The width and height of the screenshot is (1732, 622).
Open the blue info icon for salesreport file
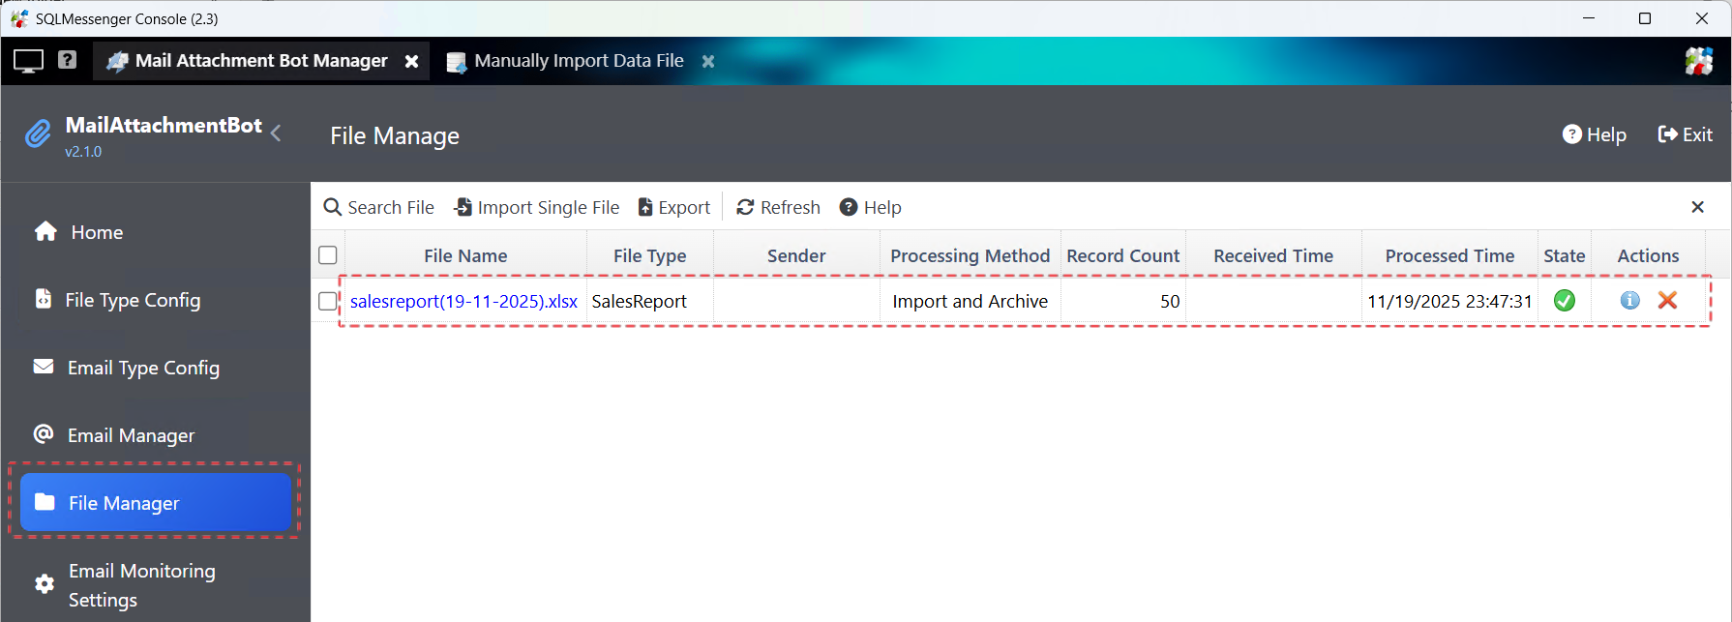pos(1630,300)
